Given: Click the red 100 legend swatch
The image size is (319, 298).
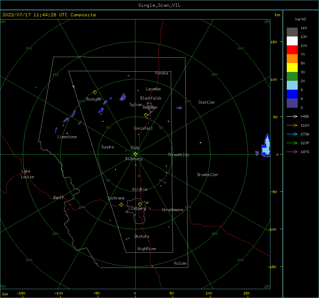Looking at the screenshot, I should tap(292, 50).
